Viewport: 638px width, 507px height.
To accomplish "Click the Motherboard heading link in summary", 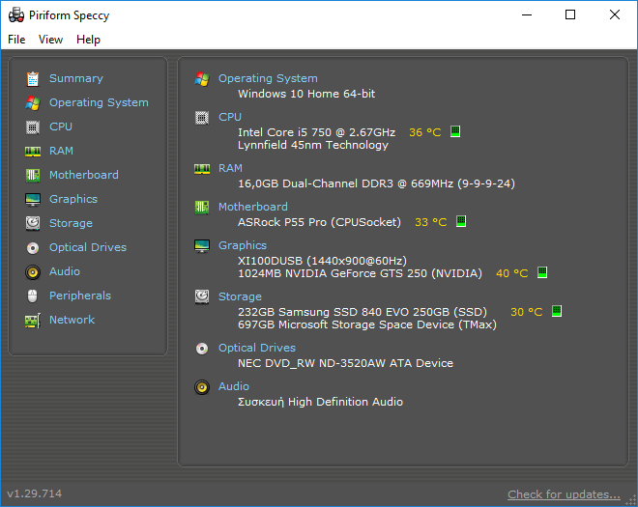I will coord(253,207).
